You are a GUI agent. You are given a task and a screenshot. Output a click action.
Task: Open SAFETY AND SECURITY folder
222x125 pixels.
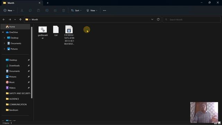click(18, 93)
